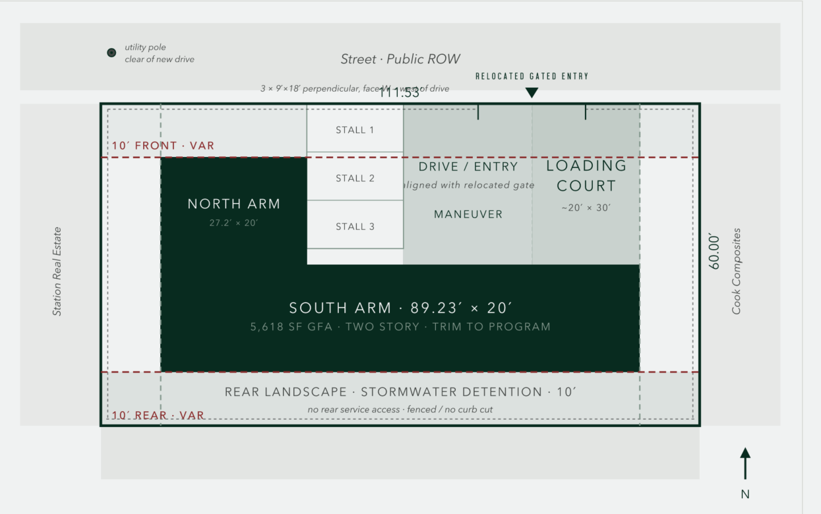
Task: Click the North Arm building label
Action: point(234,204)
